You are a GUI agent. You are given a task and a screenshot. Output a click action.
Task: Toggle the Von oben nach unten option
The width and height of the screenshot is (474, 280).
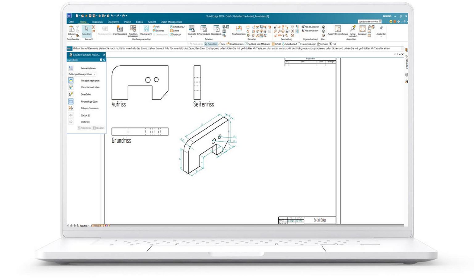point(71,81)
